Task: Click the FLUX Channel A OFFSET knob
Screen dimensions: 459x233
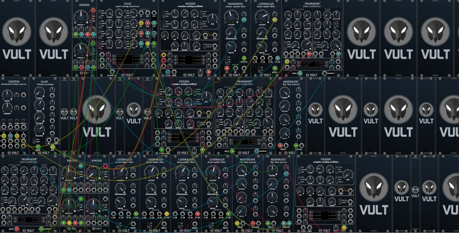Action: [x=119, y=12]
